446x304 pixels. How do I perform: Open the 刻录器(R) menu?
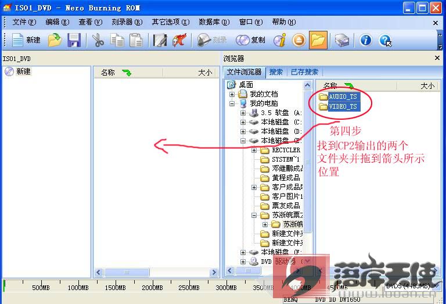pos(127,22)
